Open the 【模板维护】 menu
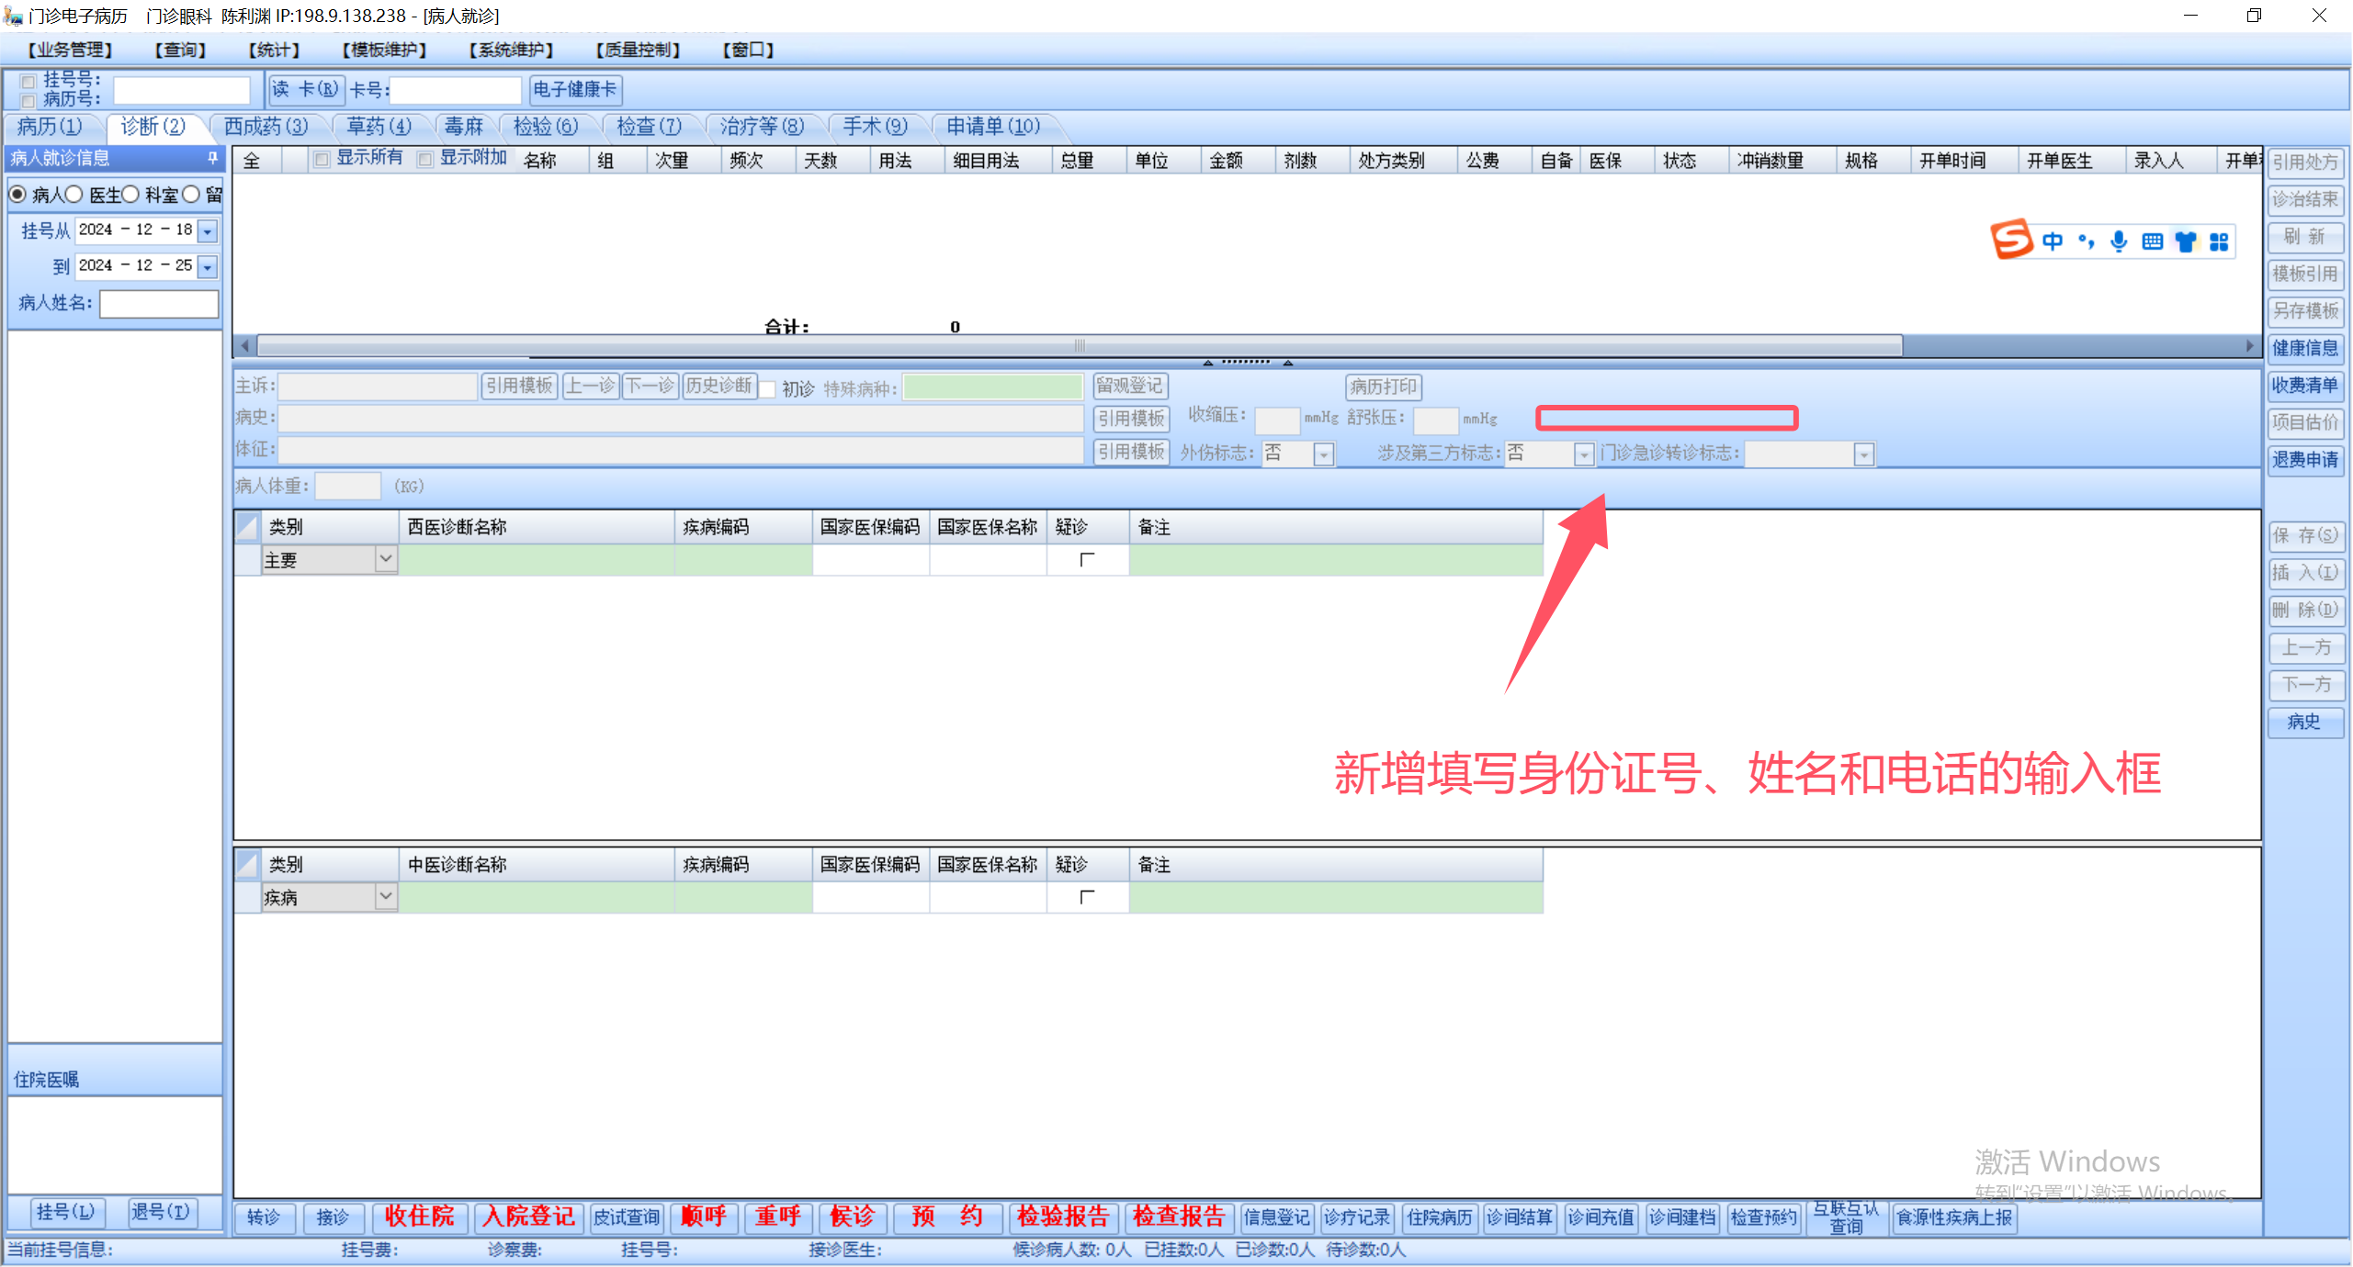This screenshot has height=1267, width=2353. 384,50
